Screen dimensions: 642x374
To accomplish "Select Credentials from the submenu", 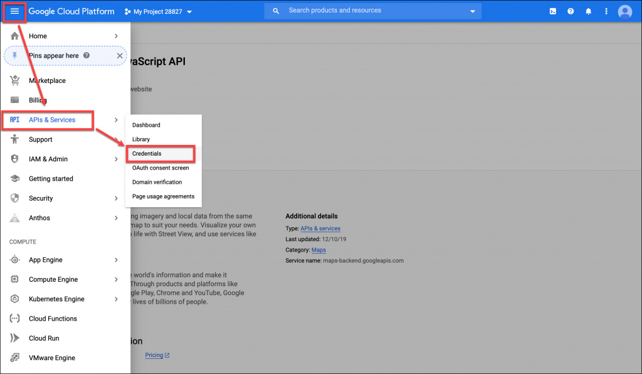I will click(147, 154).
